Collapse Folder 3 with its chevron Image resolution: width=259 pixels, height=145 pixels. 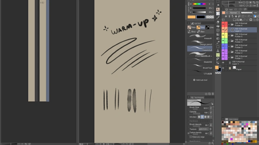coord(229,47)
